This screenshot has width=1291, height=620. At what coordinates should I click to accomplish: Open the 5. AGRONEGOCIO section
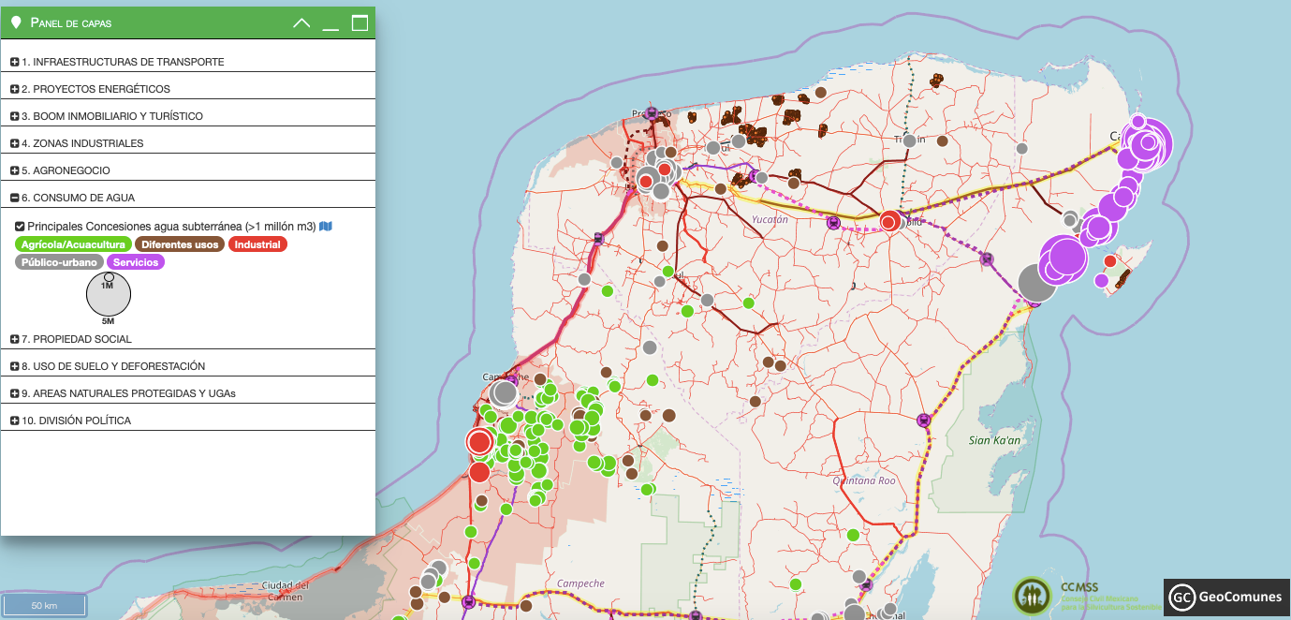pos(16,170)
